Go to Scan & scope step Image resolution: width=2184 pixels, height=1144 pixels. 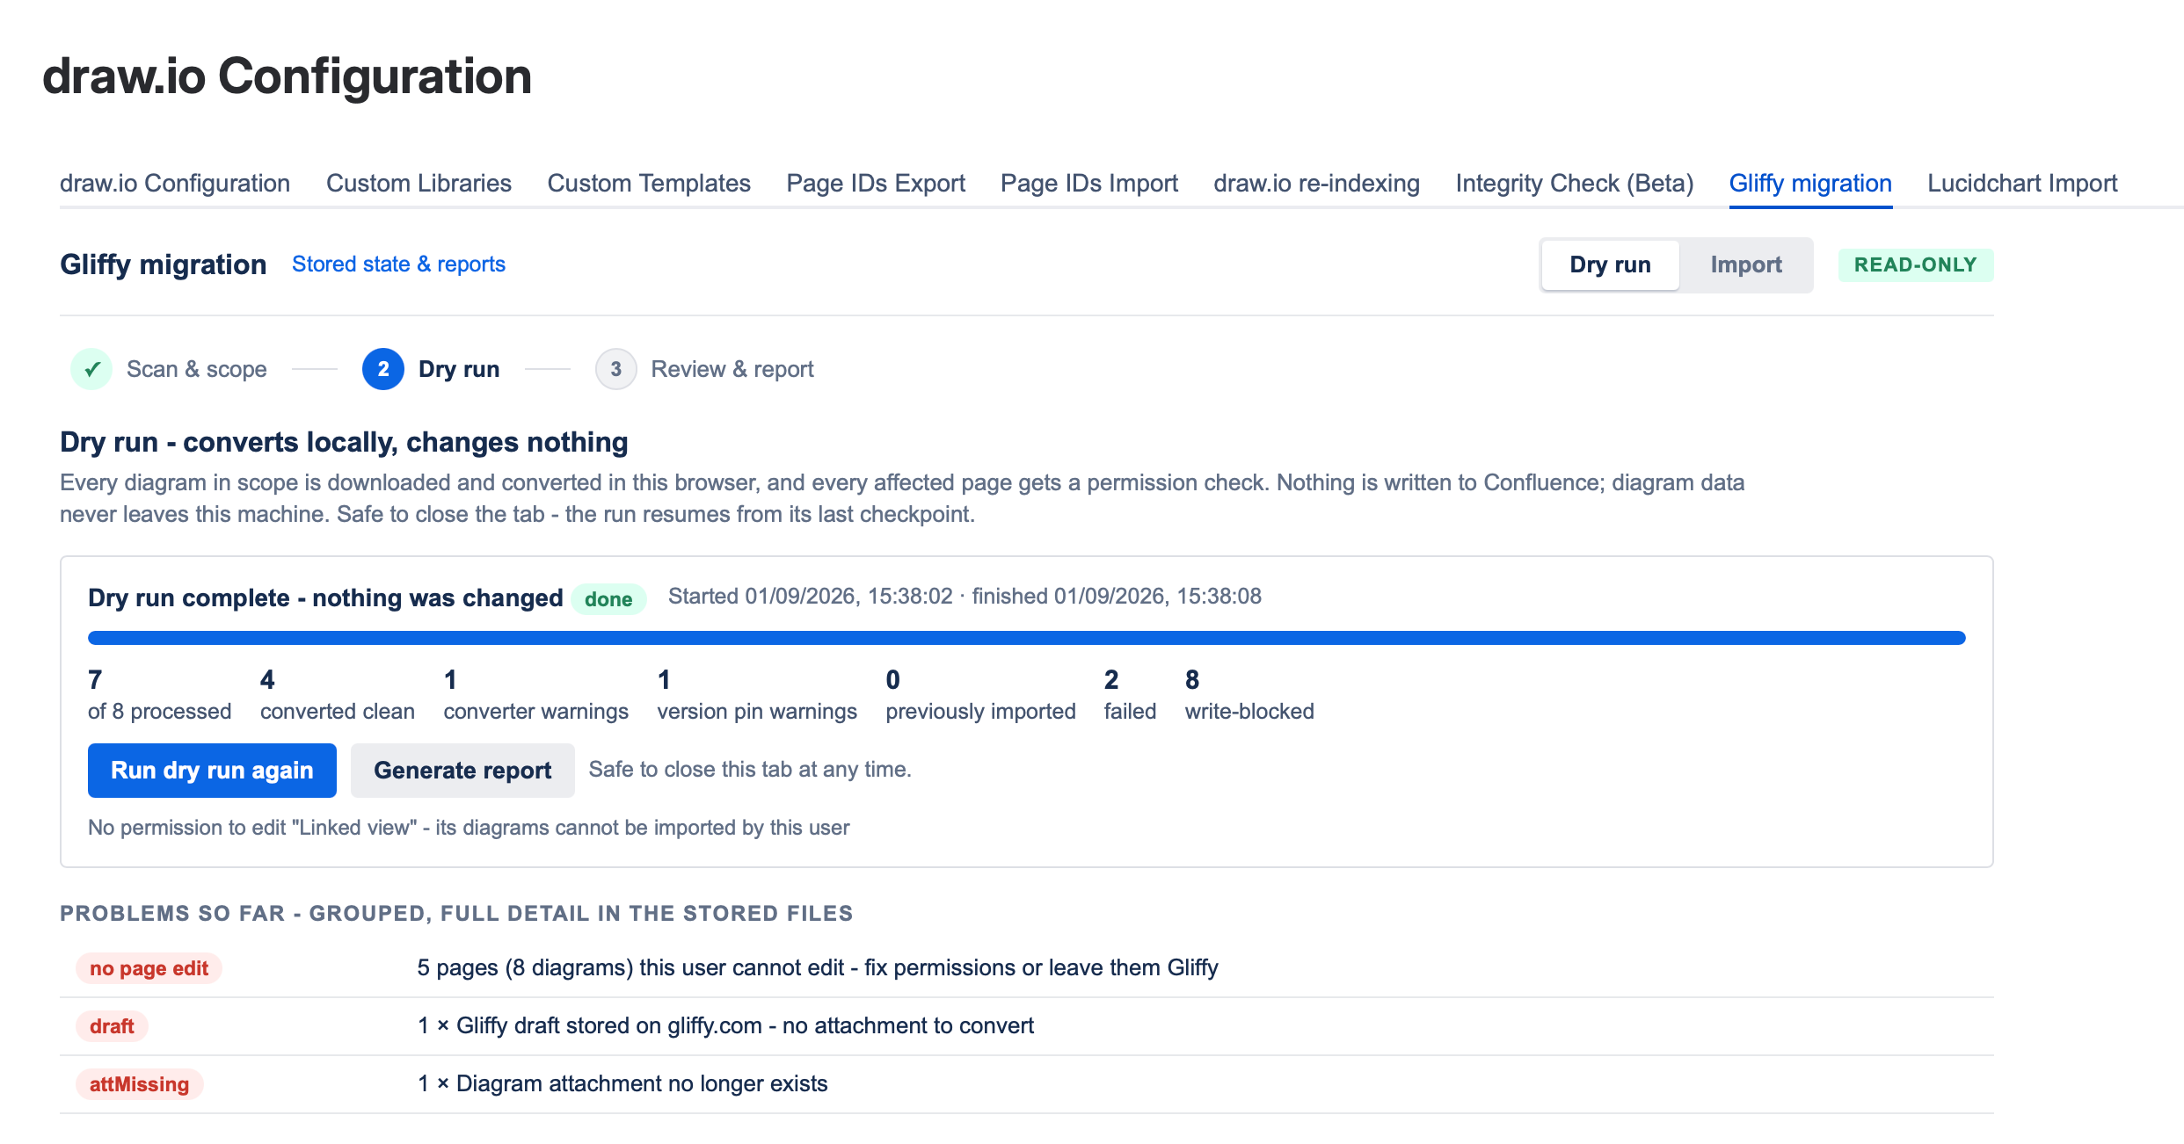197,369
